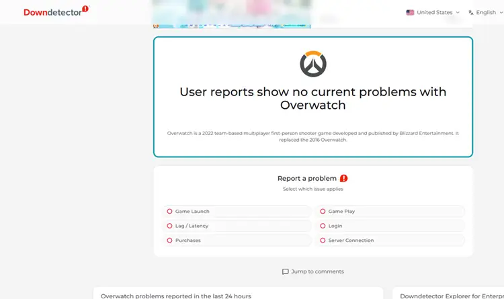Viewport: 504px width, 299px height.
Task: Select the Login issue option
Action: (x=390, y=226)
